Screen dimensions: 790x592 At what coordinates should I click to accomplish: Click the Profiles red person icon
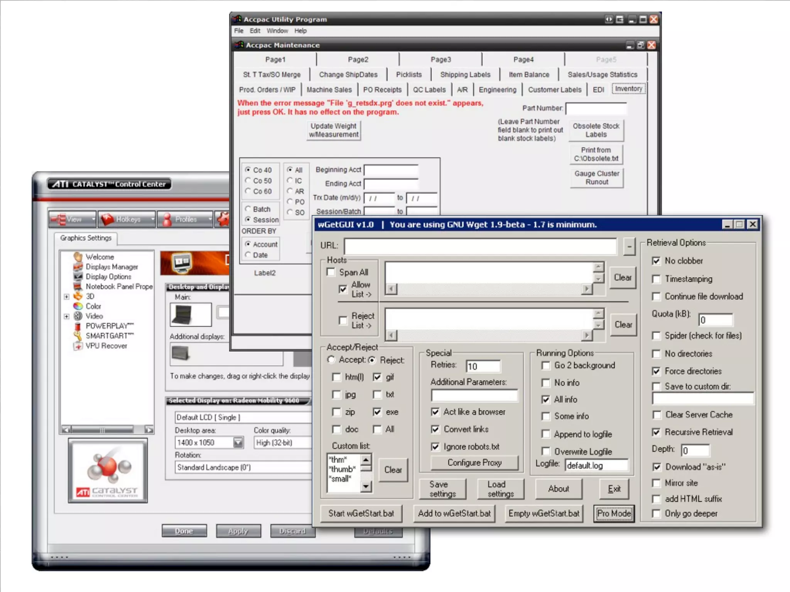(x=167, y=219)
